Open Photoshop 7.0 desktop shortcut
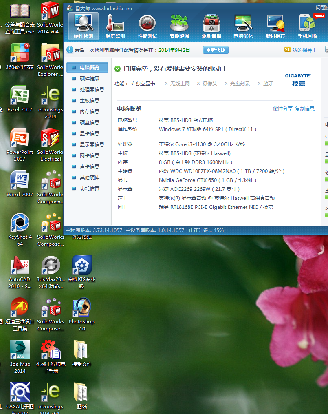The height and width of the screenshot is (414, 328). coord(81,314)
